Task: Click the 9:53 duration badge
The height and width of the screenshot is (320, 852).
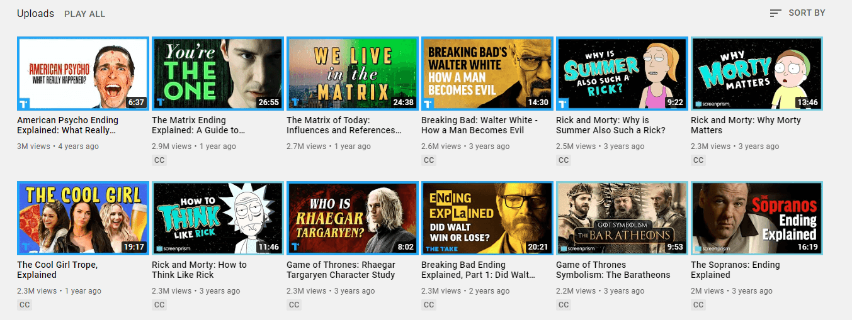Action: [675, 247]
